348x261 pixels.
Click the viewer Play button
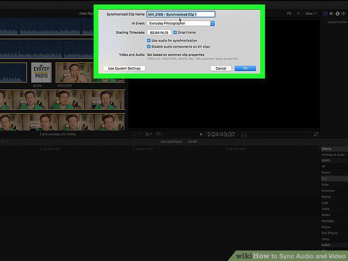pos(201,134)
